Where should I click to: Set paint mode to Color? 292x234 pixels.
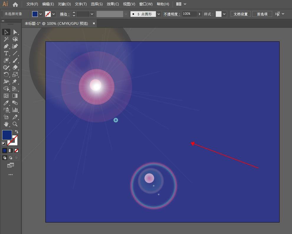[5, 151]
